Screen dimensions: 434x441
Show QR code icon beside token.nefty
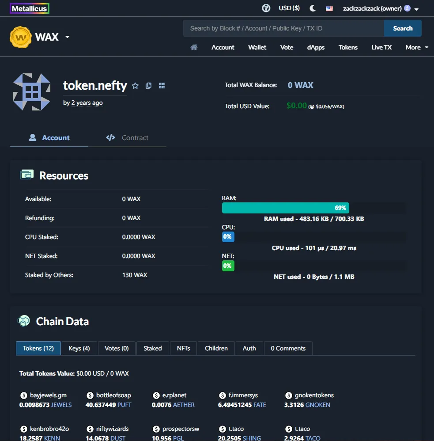click(x=162, y=85)
